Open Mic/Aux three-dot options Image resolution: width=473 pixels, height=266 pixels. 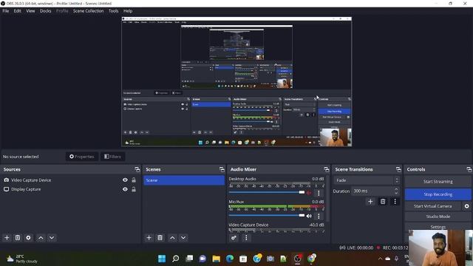[x=319, y=216]
